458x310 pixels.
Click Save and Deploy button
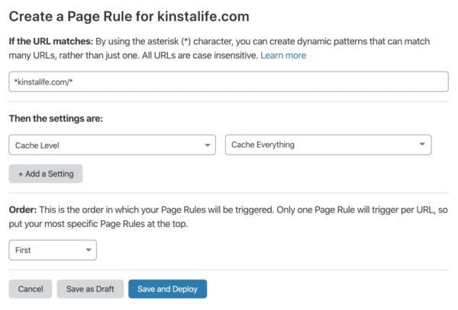pyautogui.click(x=168, y=289)
